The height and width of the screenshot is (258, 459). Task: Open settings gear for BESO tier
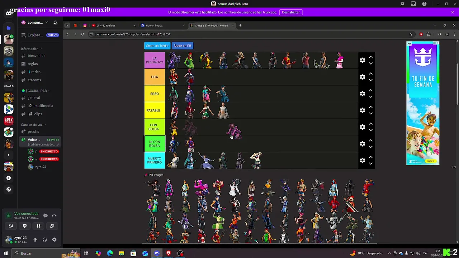[x=363, y=94]
